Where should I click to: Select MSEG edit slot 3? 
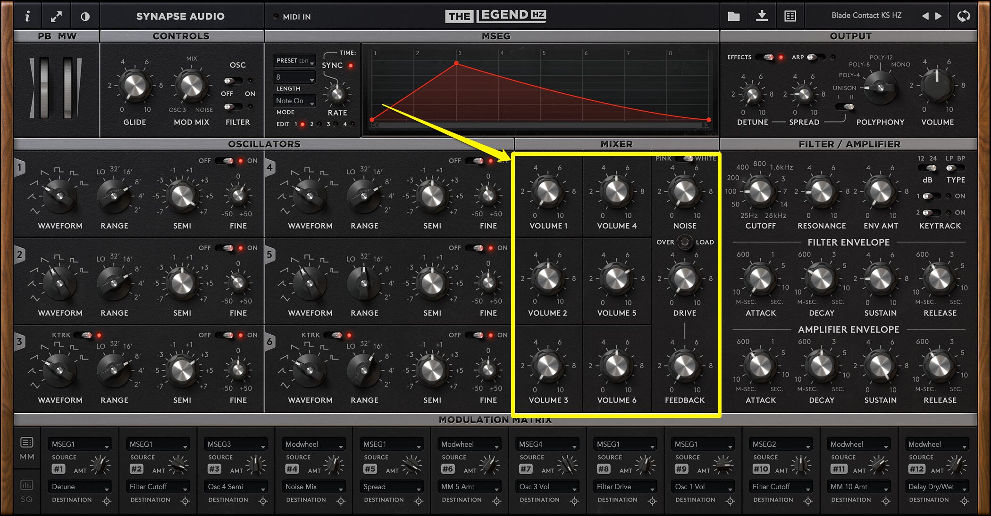(336, 124)
